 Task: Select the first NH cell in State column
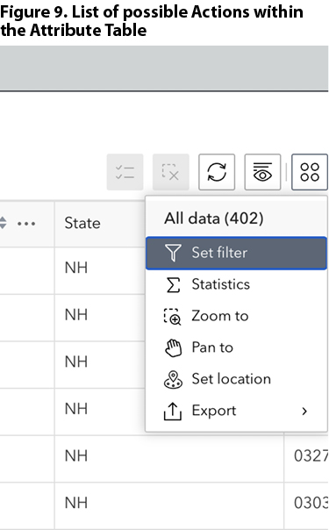click(x=76, y=268)
